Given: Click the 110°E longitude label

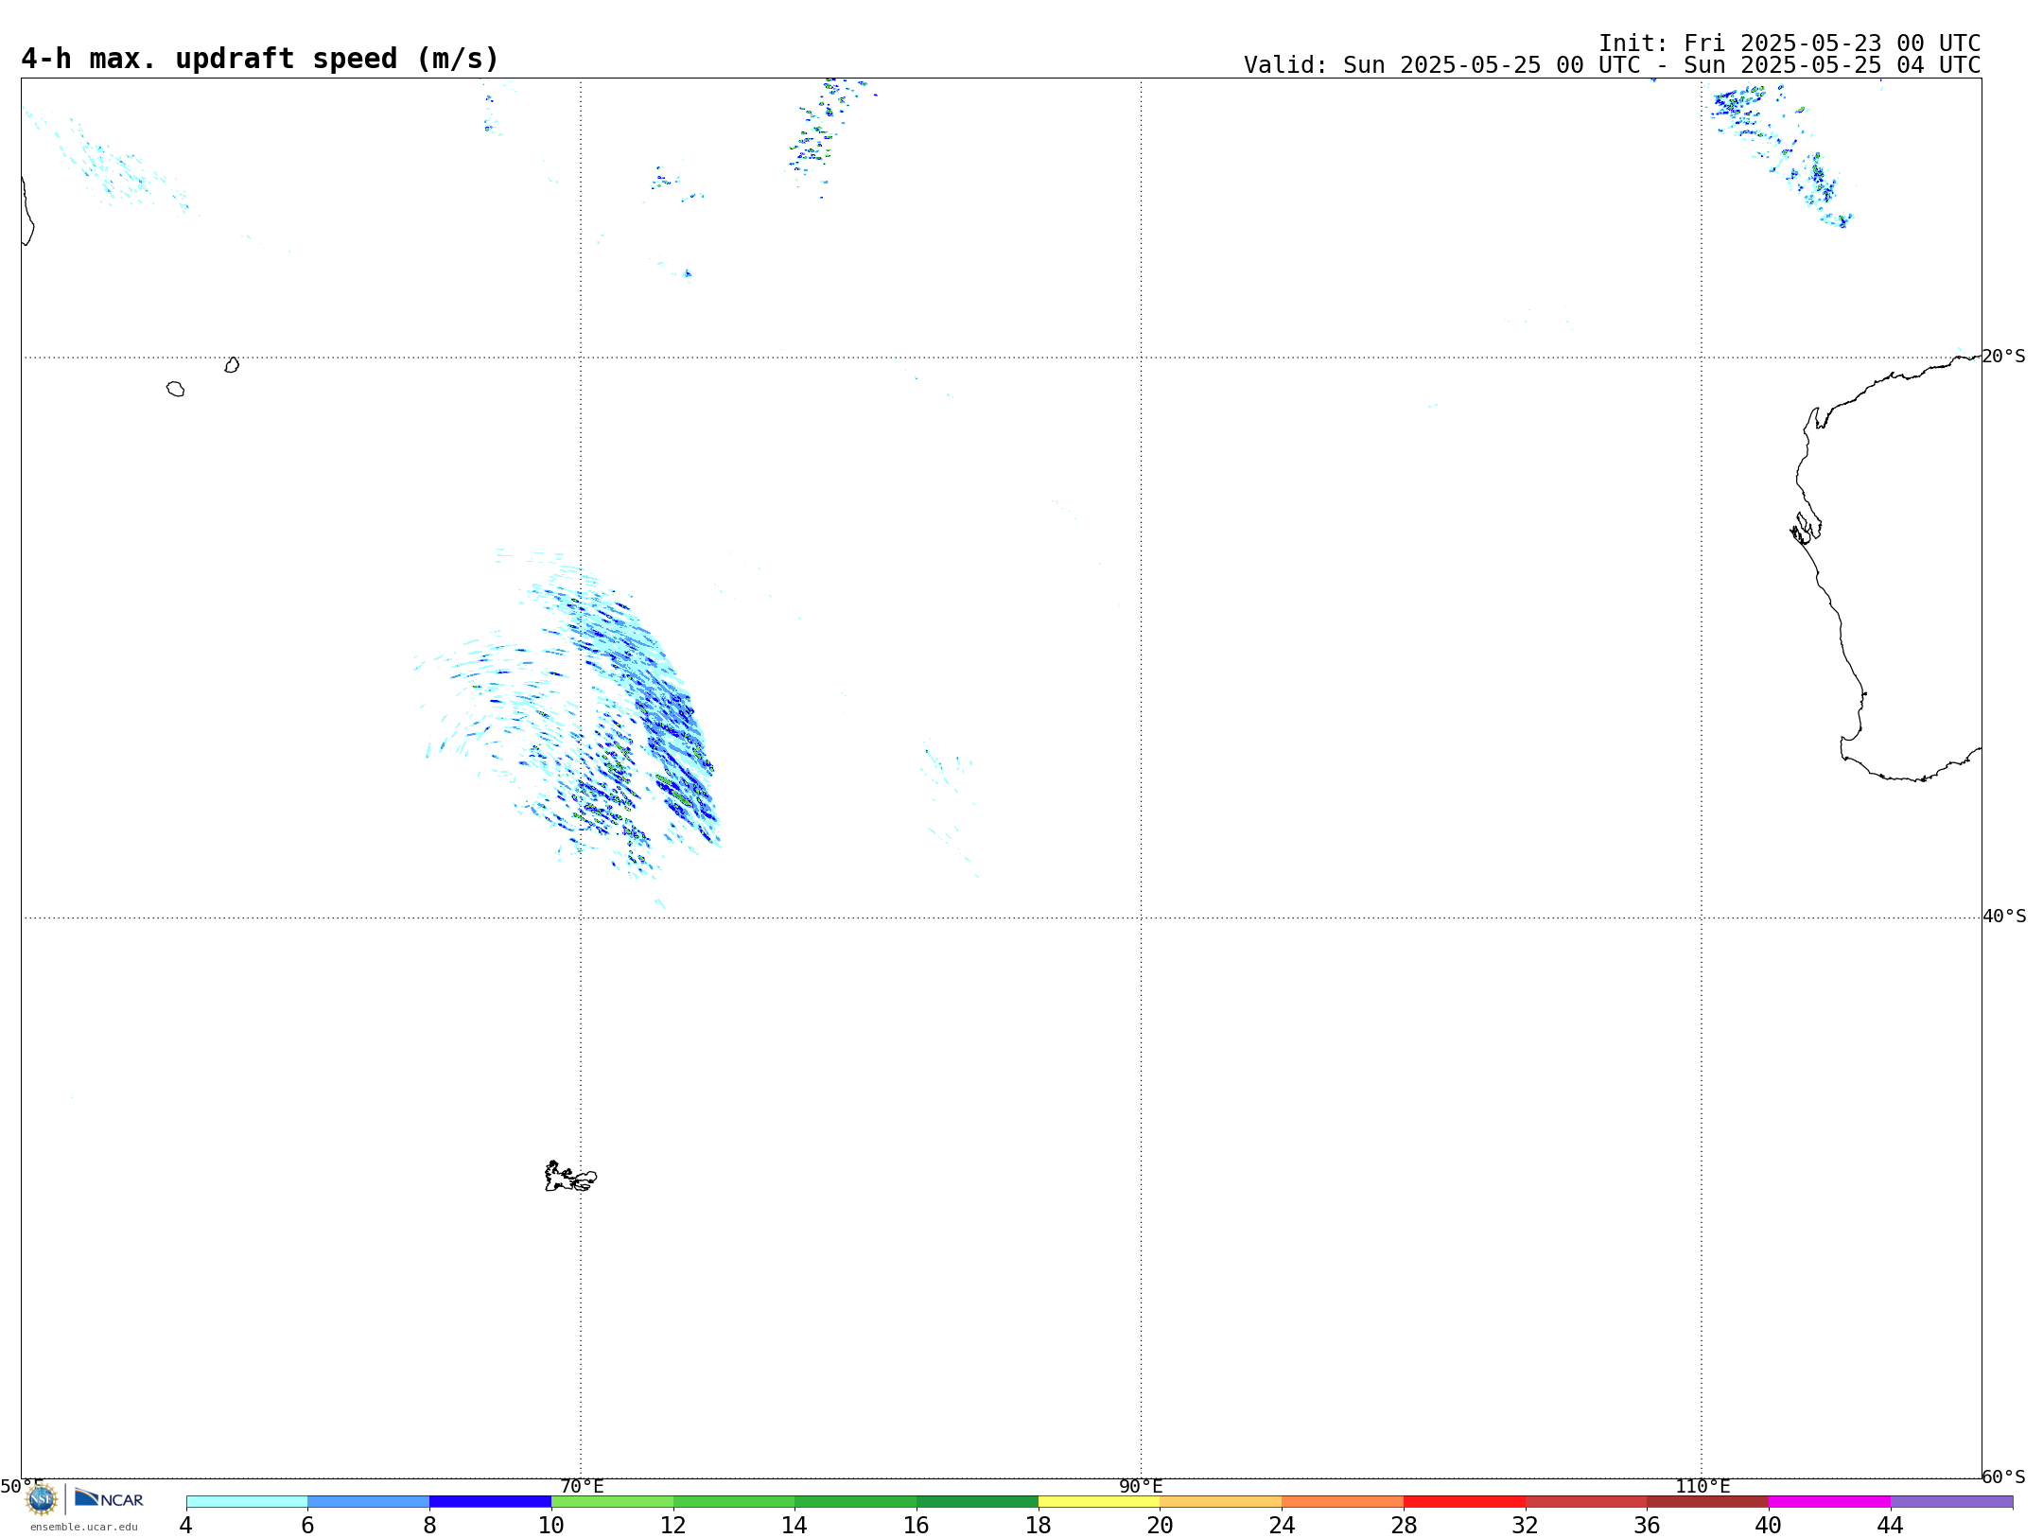Looking at the screenshot, I should 1702,1486.
